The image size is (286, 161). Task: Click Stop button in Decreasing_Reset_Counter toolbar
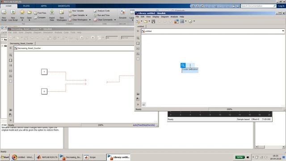pyautogui.click(x=93, y=38)
